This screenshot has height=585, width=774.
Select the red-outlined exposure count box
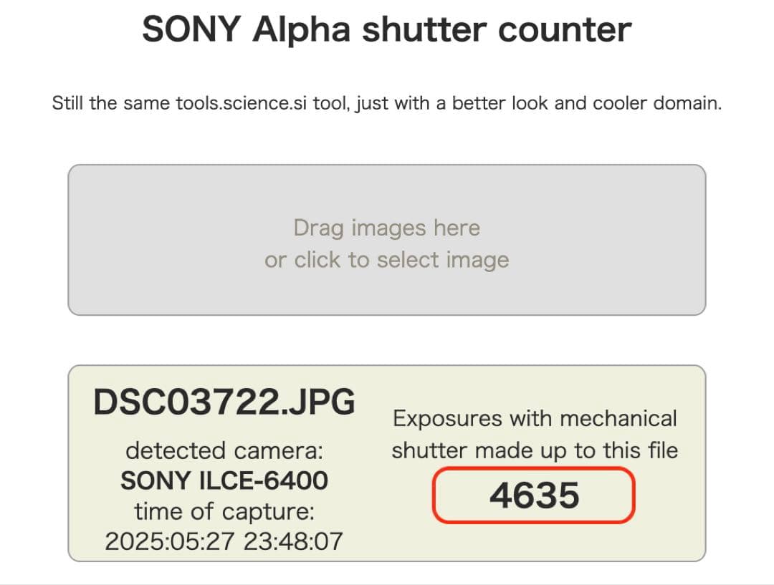[535, 494]
